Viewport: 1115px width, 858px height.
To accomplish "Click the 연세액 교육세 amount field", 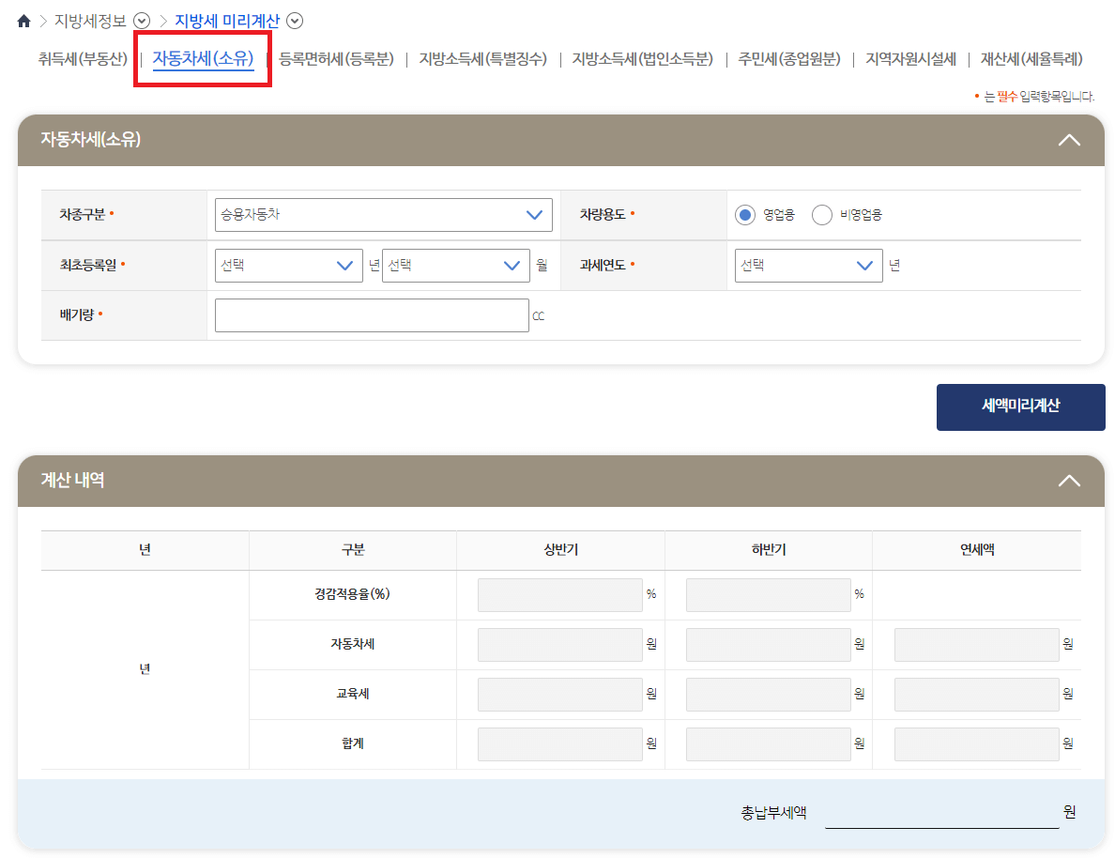I will (x=976, y=695).
